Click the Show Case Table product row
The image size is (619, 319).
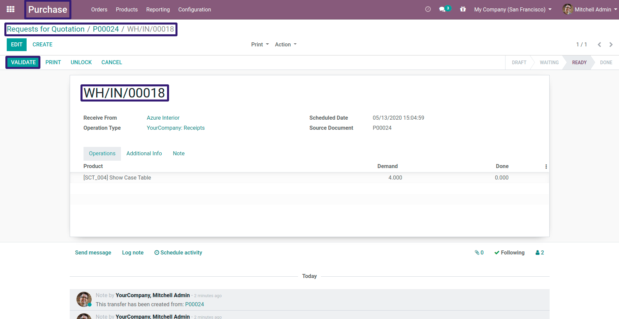point(309,177)
